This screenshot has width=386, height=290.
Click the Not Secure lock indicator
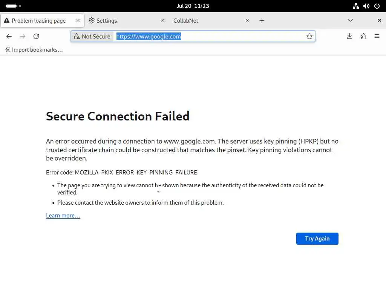[92, 36]
